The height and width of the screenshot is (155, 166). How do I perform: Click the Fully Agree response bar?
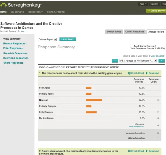pyautogui.click(x=89, y=88)
